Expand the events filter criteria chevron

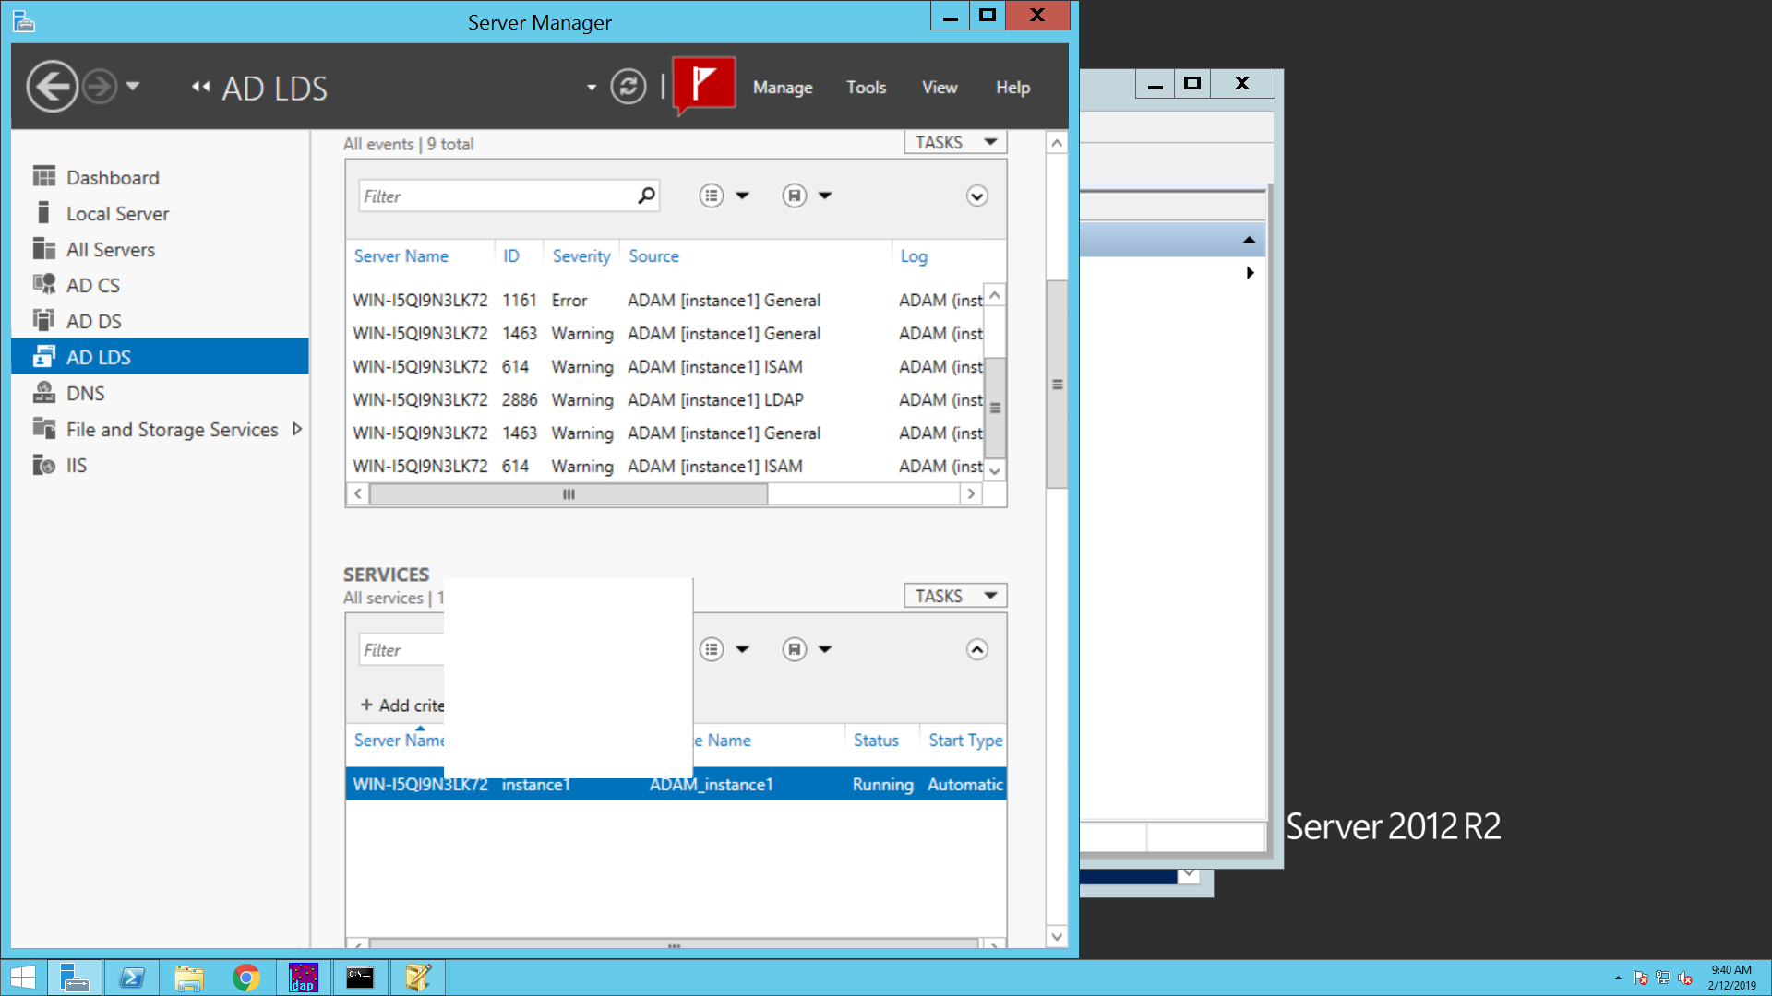976,196
